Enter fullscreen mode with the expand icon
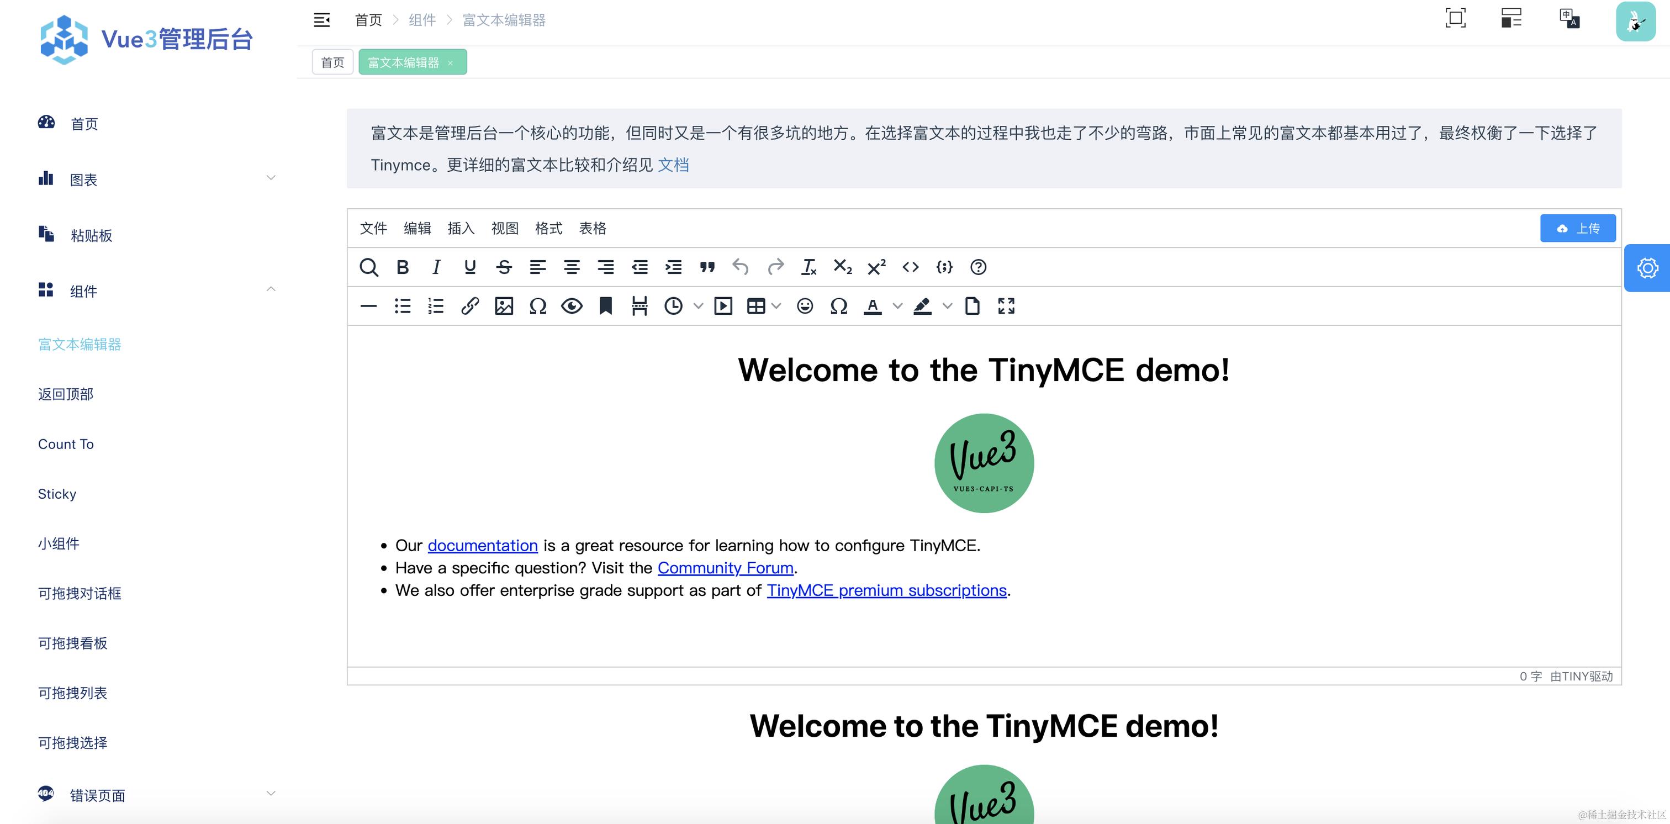Screen dimensions: 1670x824 click(1006, 306)
